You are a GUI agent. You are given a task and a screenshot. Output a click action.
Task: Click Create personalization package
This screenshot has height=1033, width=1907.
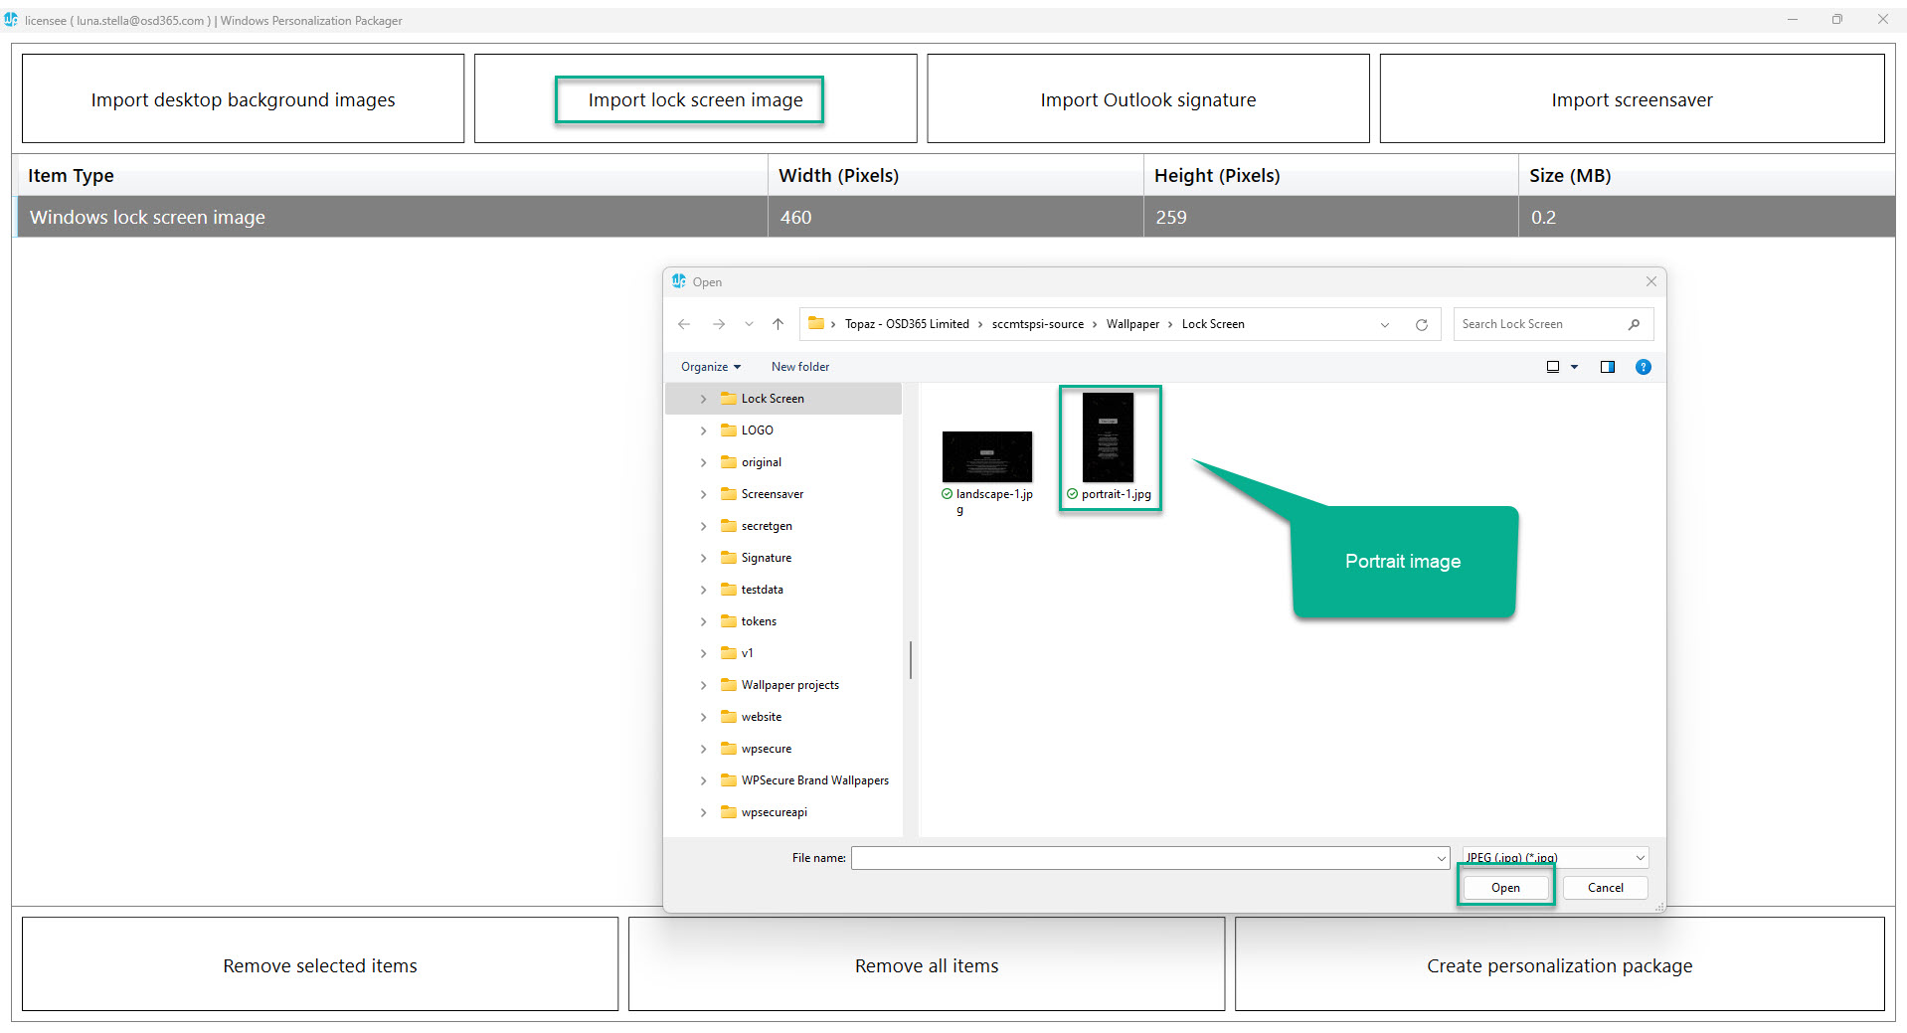tap(1559, 964)
